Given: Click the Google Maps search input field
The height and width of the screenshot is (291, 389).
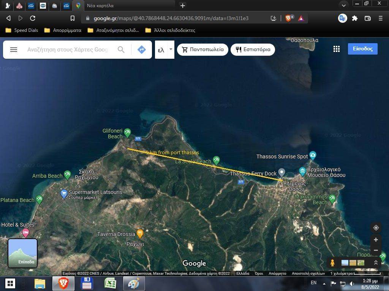Looking at the screenshot, I should [x=68, y=50].
